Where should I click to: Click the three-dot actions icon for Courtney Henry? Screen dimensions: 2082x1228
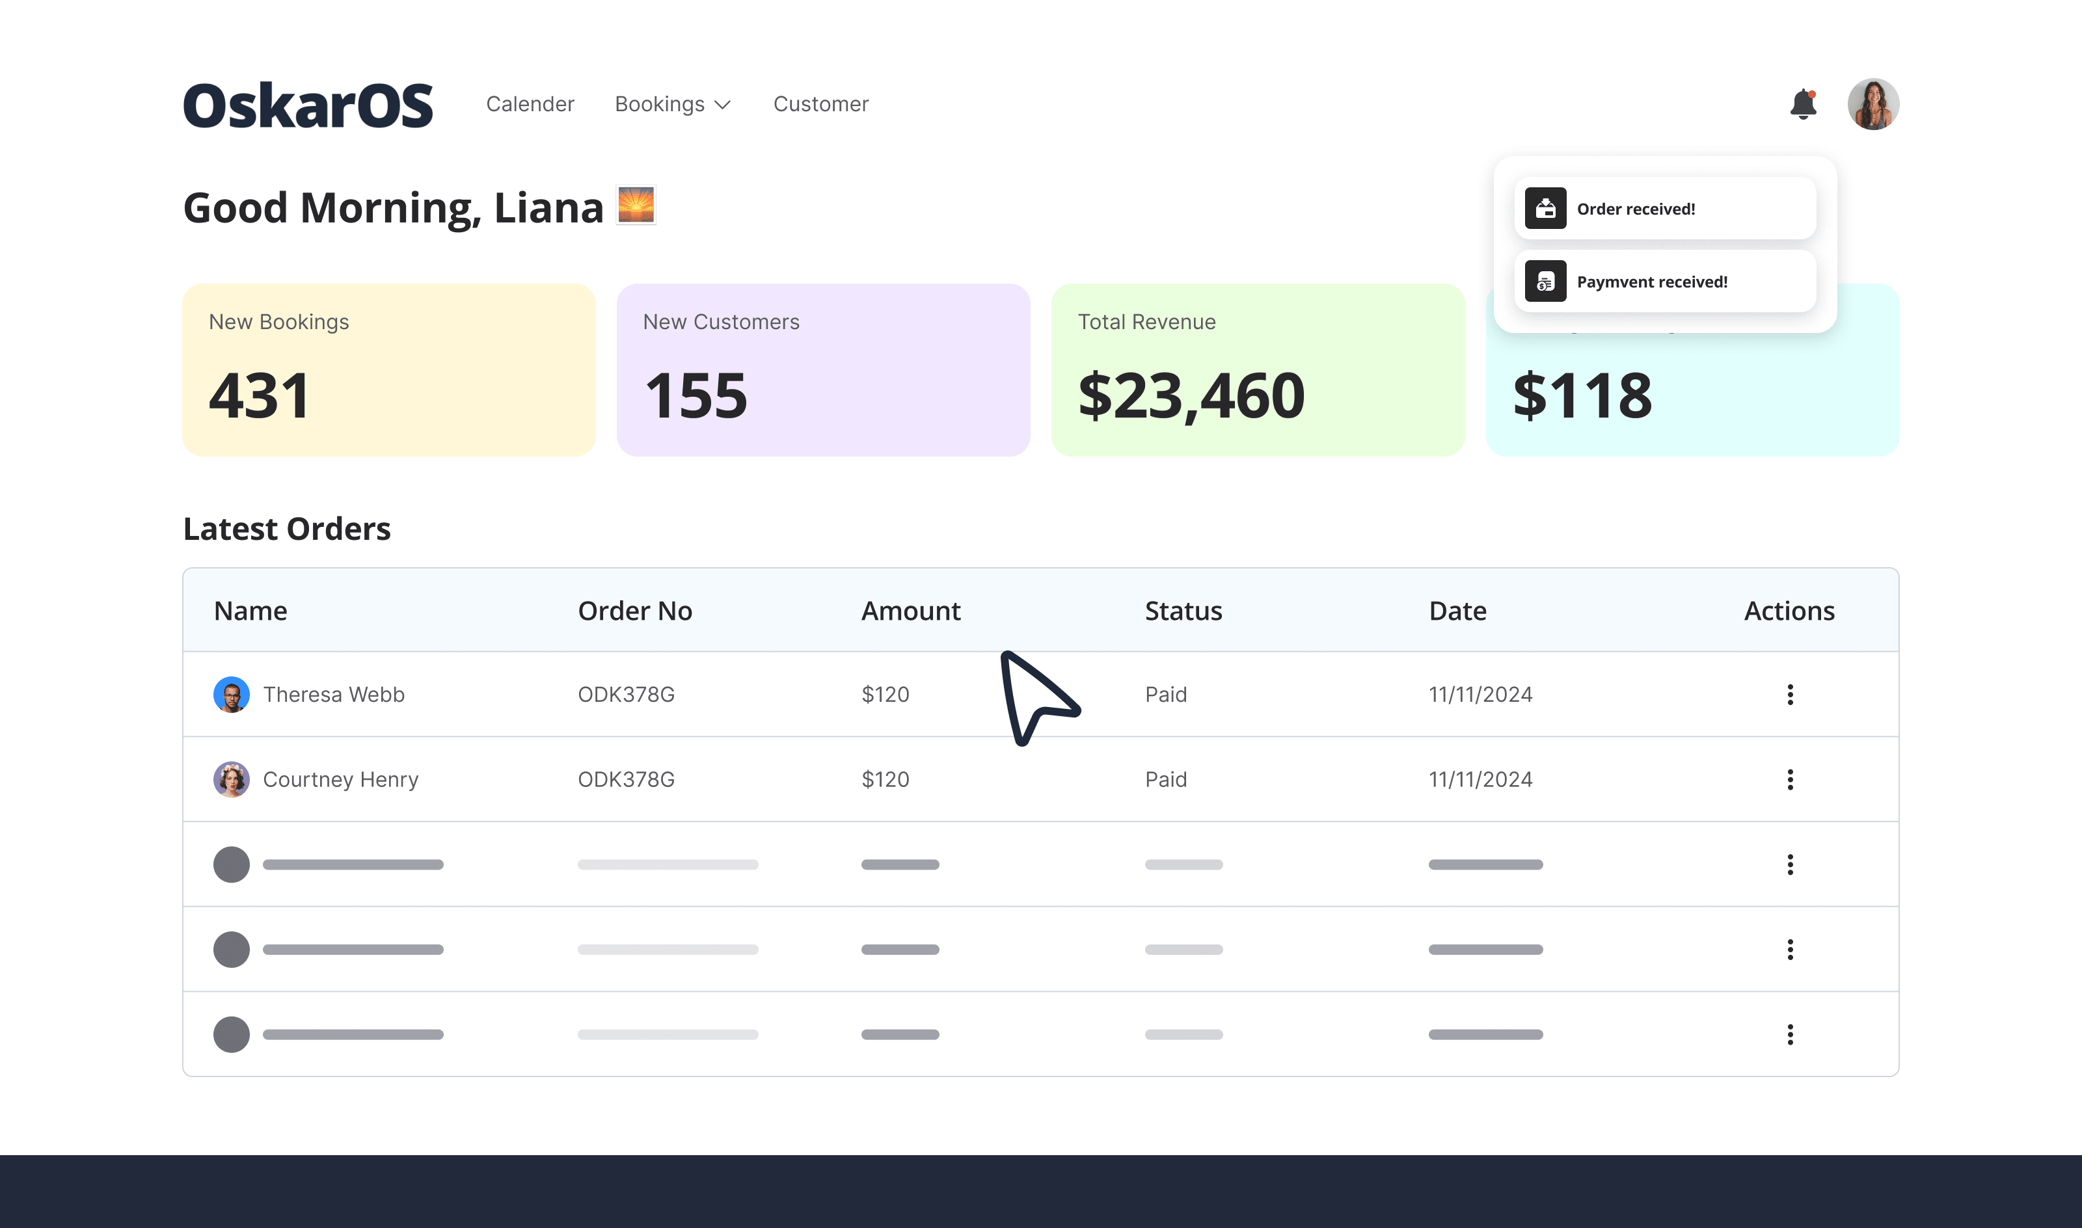pos(1790,779)
